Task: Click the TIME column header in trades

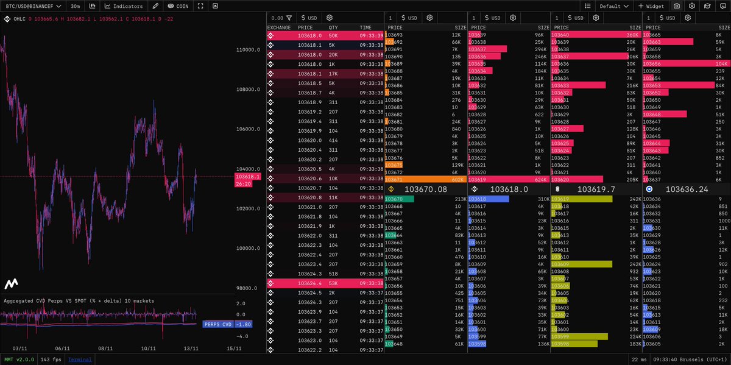Action: [365, 27]
